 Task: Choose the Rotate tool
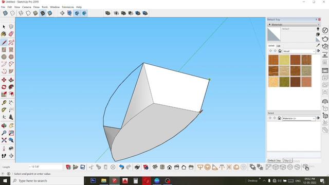coord(4,87)
